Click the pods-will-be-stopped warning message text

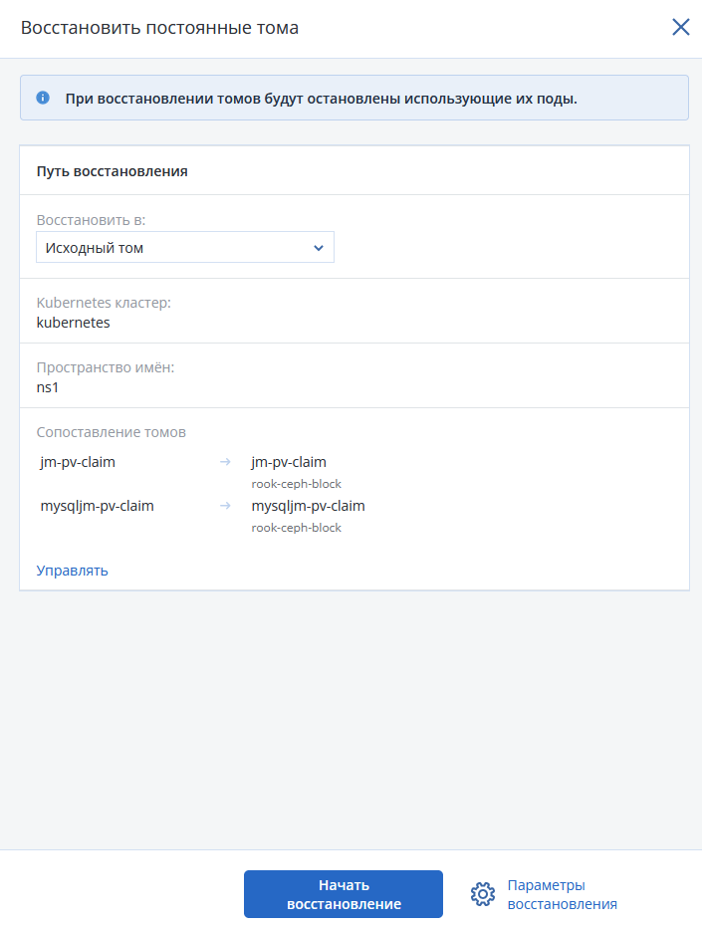click(322, 99)
